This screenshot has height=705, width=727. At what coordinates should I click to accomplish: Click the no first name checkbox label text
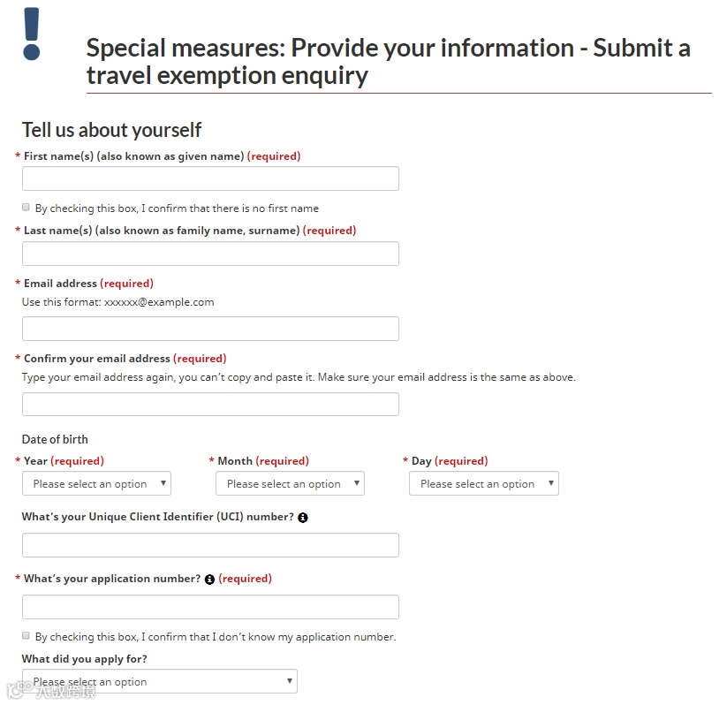[x=177, y=208]
